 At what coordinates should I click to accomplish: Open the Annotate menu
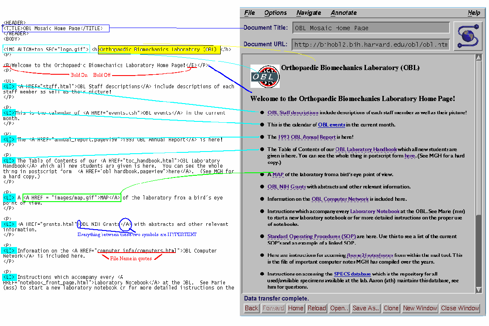344,13
